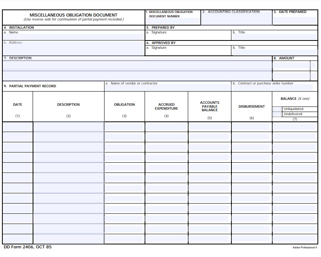The height and width of the screenshot is (257, 321).
Task: Click the second Description line field
Action: (x=137, y=76)
